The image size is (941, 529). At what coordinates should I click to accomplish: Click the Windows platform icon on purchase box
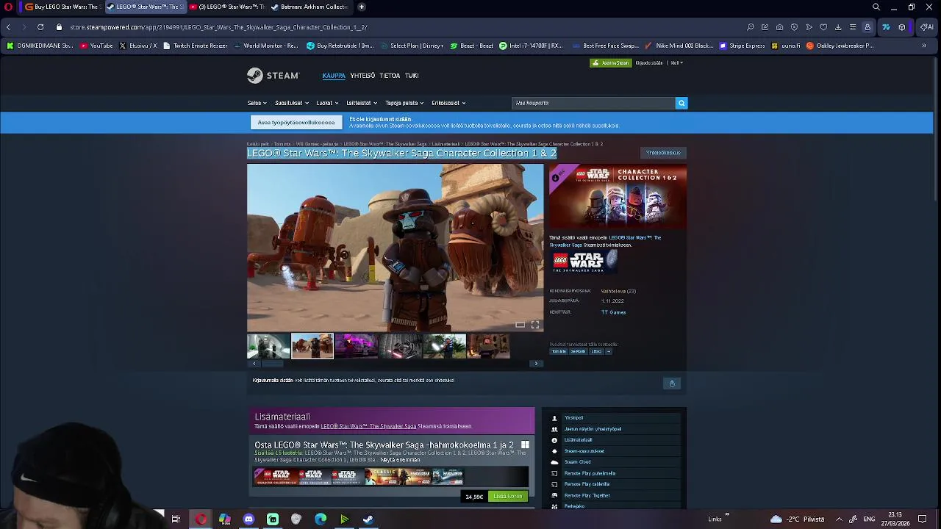[x=525, y=445]
